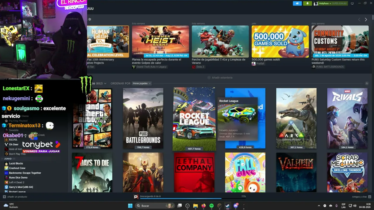374x210 pixels.
Task: Click the 'Añadir estantería' button
Action: click(220, 78)
